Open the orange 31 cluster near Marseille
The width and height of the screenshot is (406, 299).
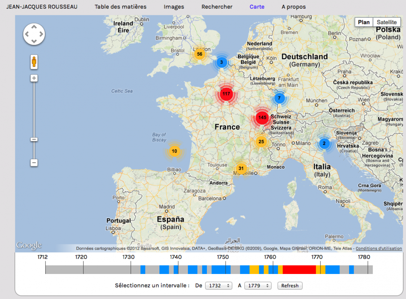tap(241, 169)
